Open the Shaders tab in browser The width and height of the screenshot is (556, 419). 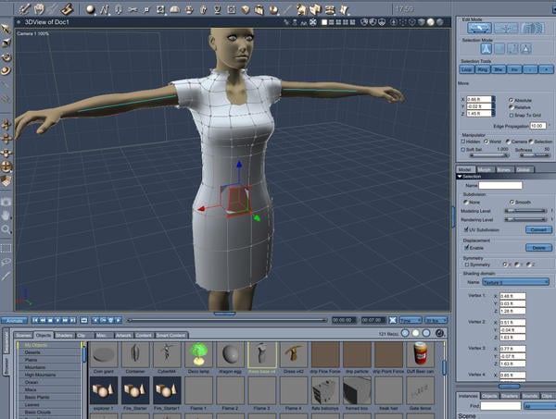(64, 335)
